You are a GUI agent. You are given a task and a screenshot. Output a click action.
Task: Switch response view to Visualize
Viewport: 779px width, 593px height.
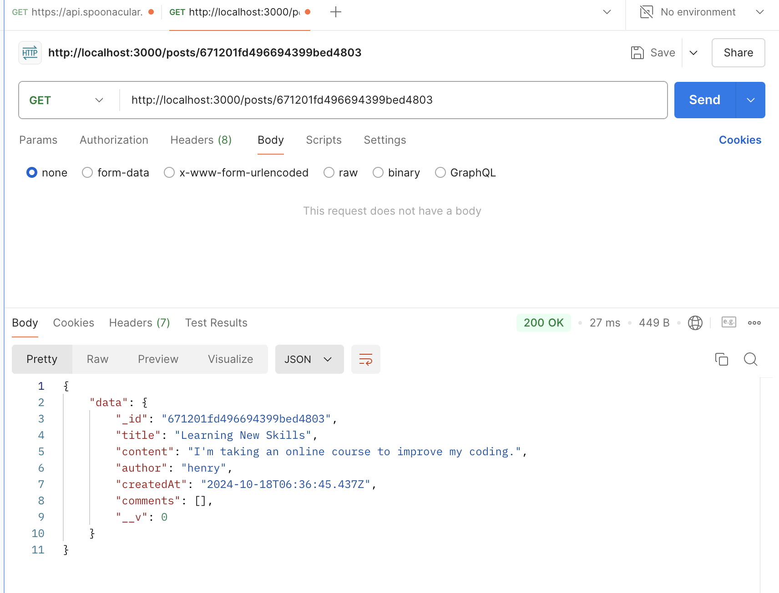click(x=230, y=359)
